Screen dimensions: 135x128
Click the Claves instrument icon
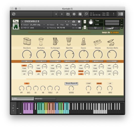[x=98, y=42]
